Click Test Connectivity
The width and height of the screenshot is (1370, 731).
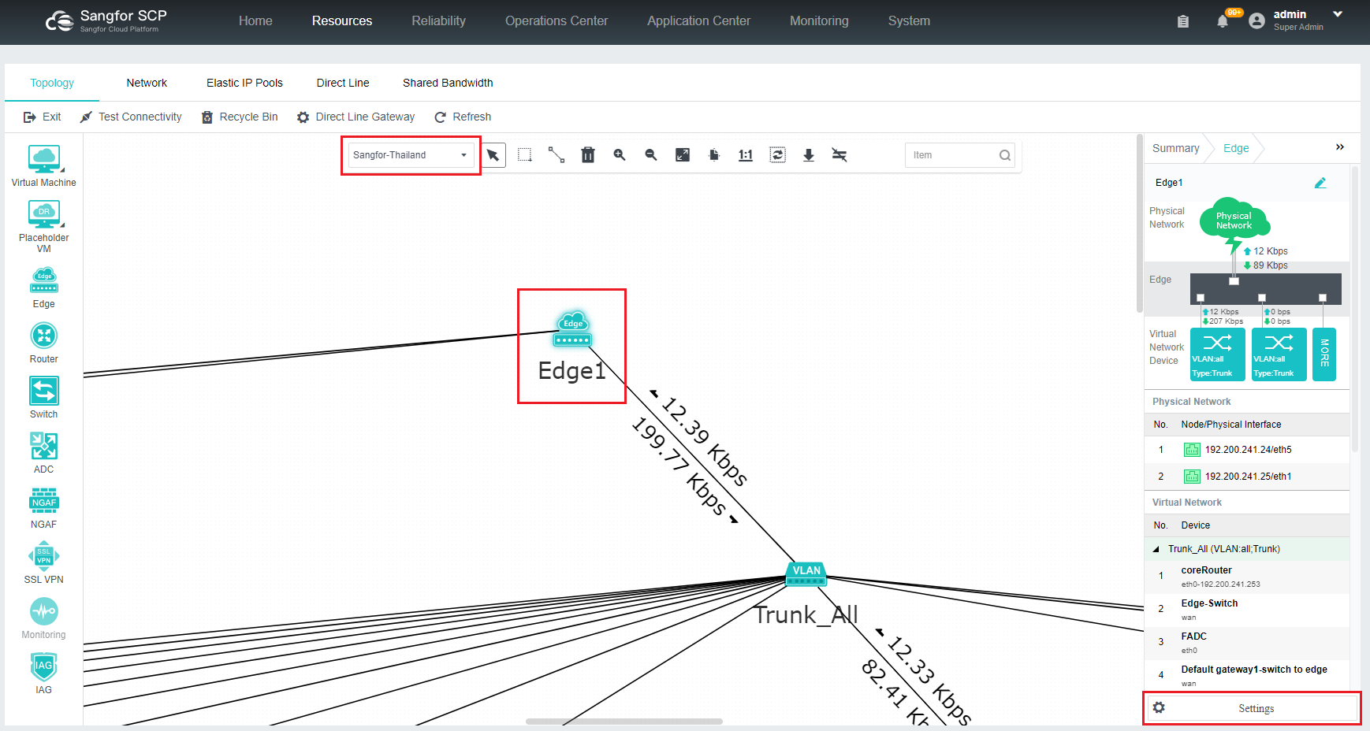pyautogui.click(x=131, y=117)
